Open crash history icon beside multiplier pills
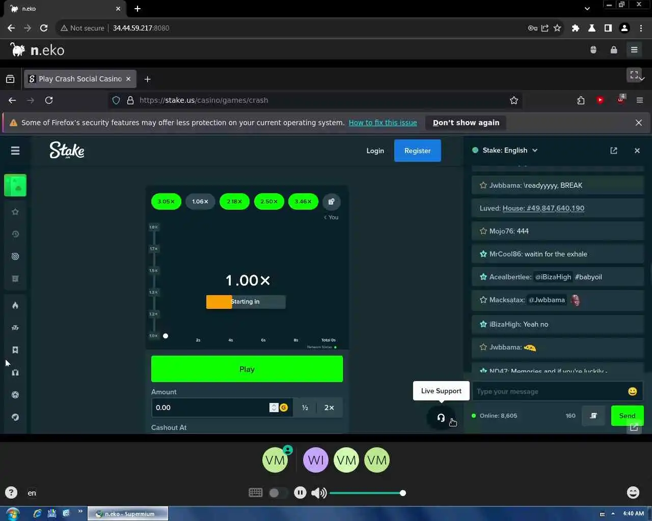 click(332, 201)
